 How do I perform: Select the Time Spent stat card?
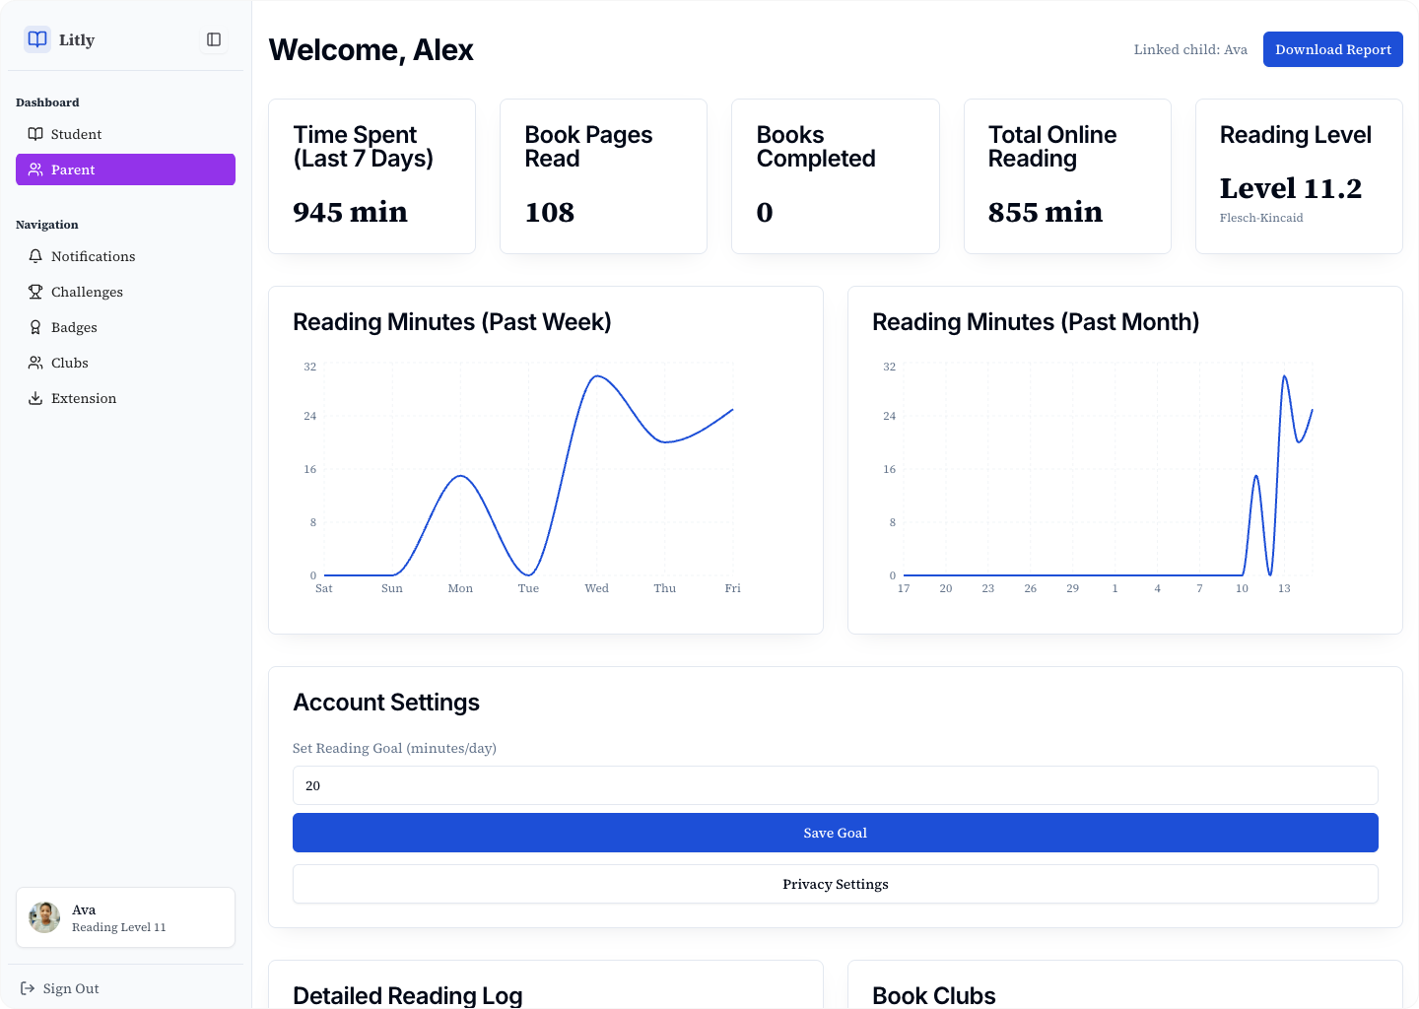pyautogui.click(x=372, y=176)
